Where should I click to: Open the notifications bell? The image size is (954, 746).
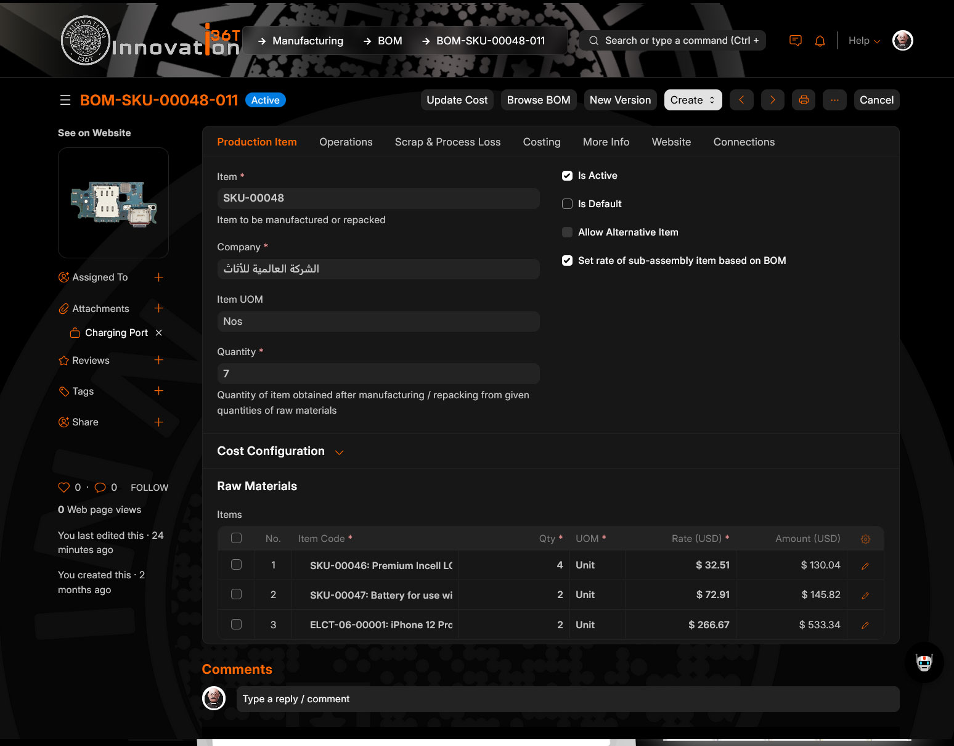820,41
